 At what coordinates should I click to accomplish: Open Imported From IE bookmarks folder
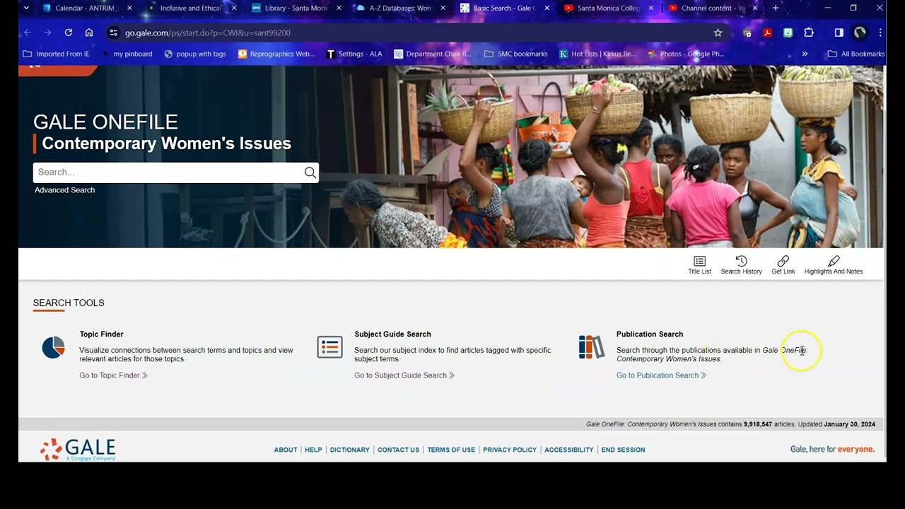(x=56, y=54)
